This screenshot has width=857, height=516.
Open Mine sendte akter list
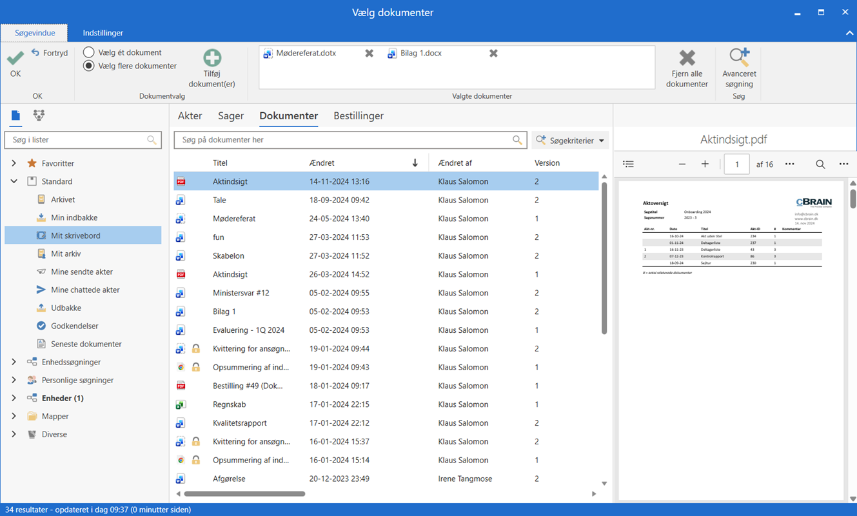[x=81, y=272]
